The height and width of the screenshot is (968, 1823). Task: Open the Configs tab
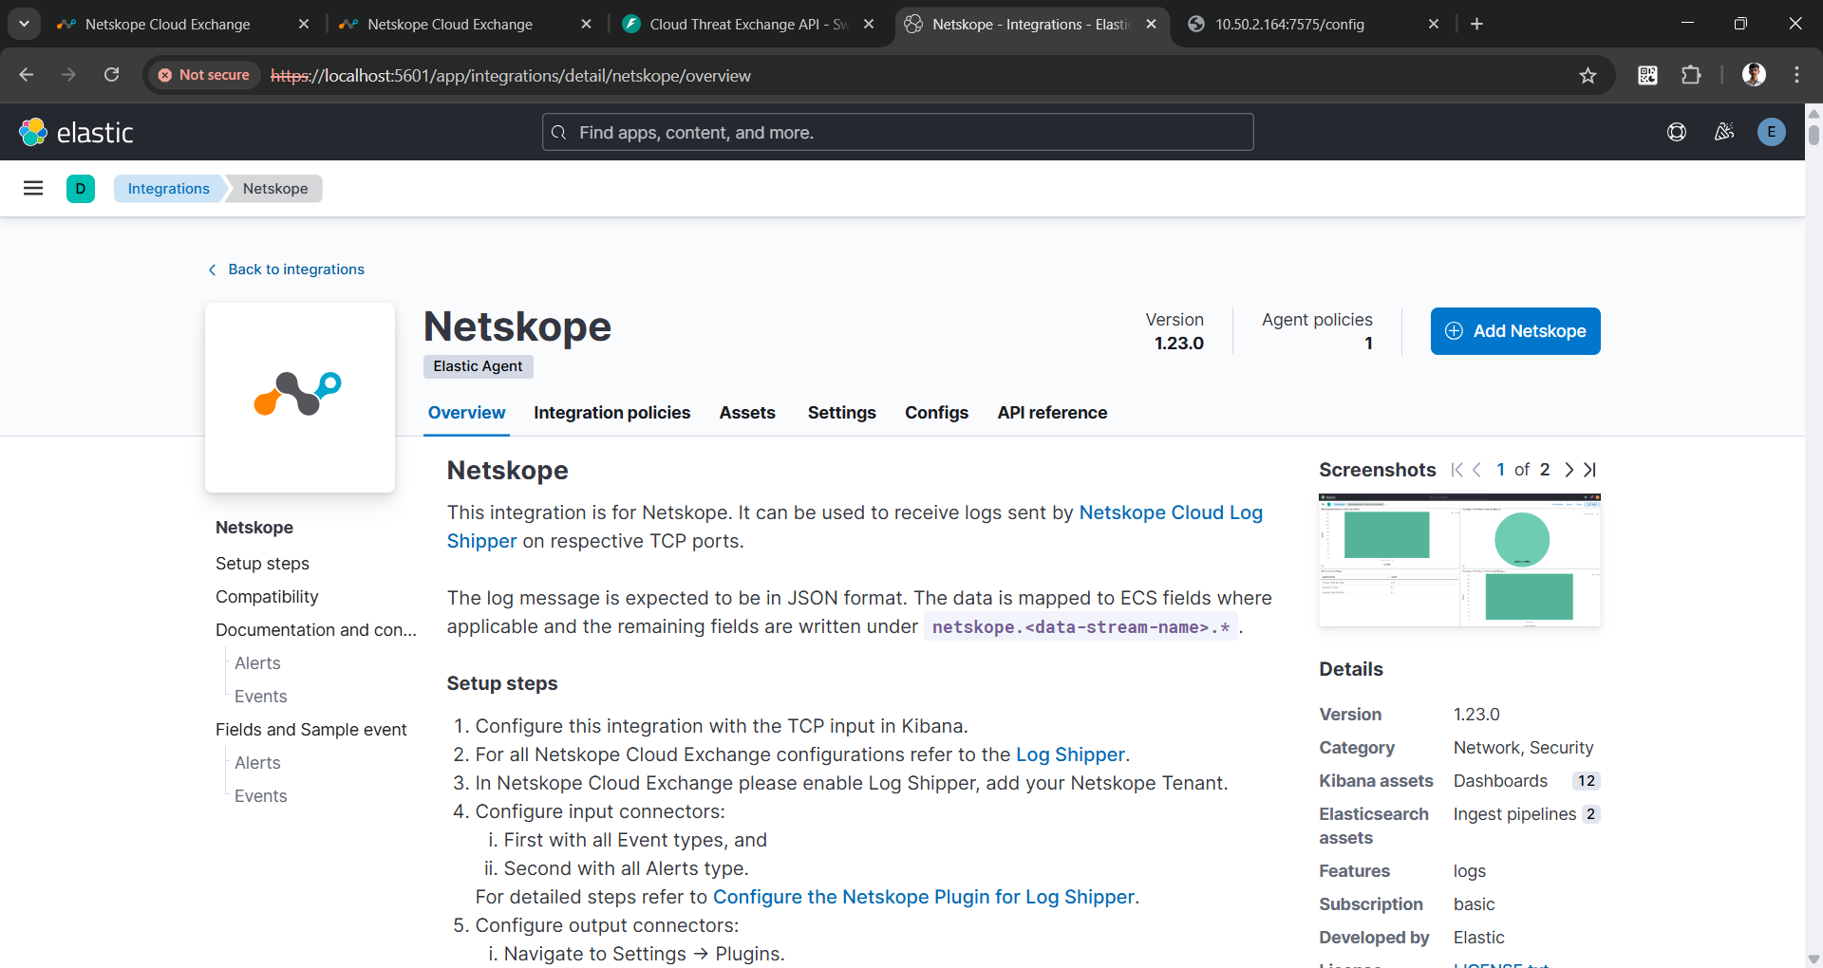click(x=936, y=413)
